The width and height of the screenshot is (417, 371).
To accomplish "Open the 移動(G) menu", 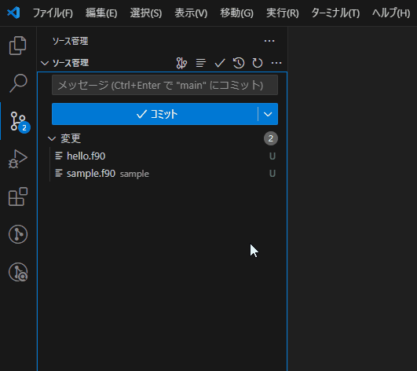I will click(x=236, y=13).
